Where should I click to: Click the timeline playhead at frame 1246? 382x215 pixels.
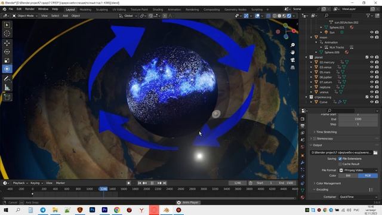click(x=103, y=189)
